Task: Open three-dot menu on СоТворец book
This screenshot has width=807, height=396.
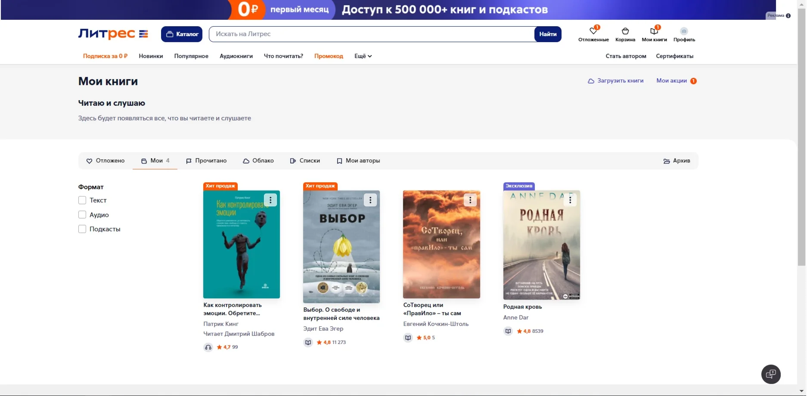Action: click(470, 200)
